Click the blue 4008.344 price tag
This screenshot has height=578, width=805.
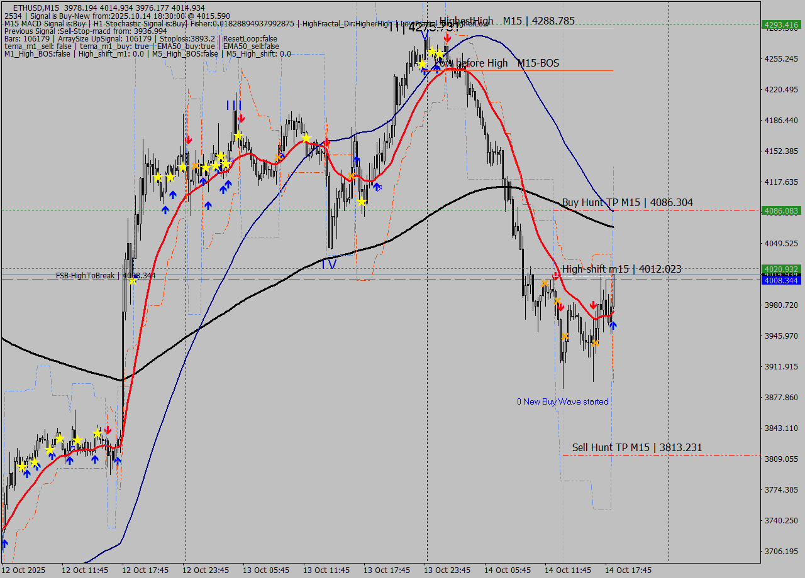[x=780, y=281]
